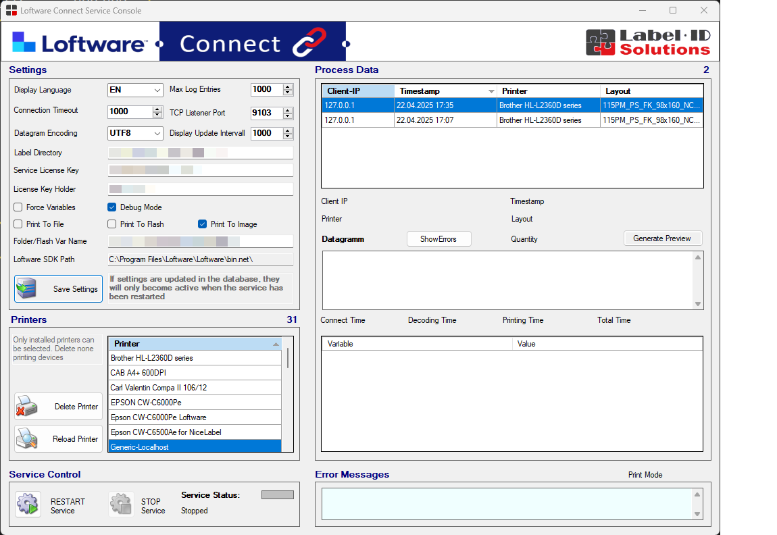Click the Client-IP column header
Image resolution: width=777 pixels, height=535 pixels.
coord(358,91)
